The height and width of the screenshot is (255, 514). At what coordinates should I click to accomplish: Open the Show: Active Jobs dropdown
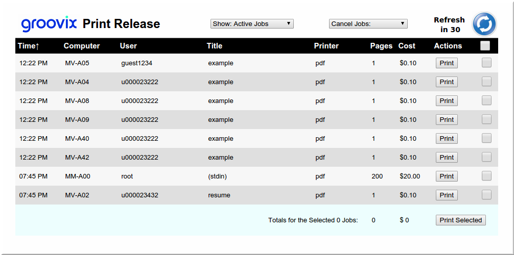click(252, 23)
